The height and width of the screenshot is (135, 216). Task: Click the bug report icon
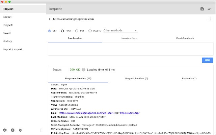tap(20, 130)
